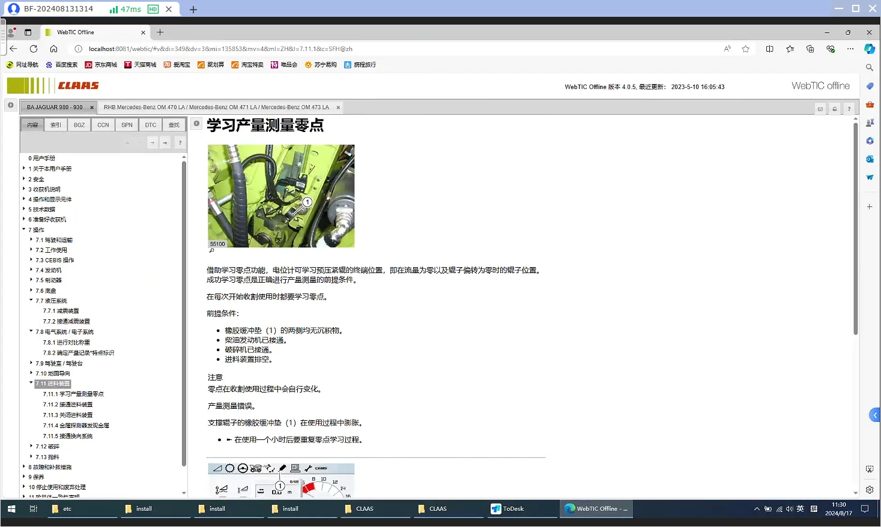Expand section 7.12 破碎
The height and width of the screenshot is (527, 881).
point(31,446)
